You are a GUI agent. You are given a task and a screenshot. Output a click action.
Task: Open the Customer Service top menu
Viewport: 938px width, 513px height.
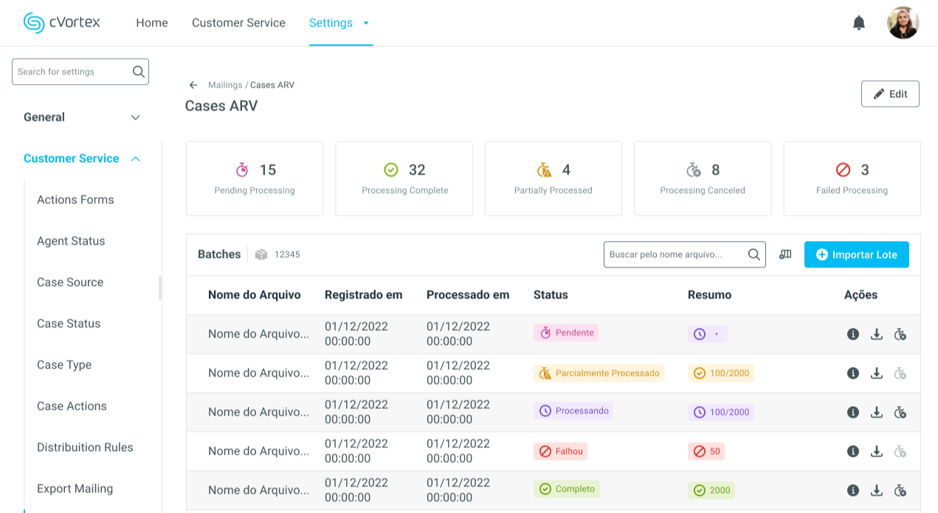point(238,23)
